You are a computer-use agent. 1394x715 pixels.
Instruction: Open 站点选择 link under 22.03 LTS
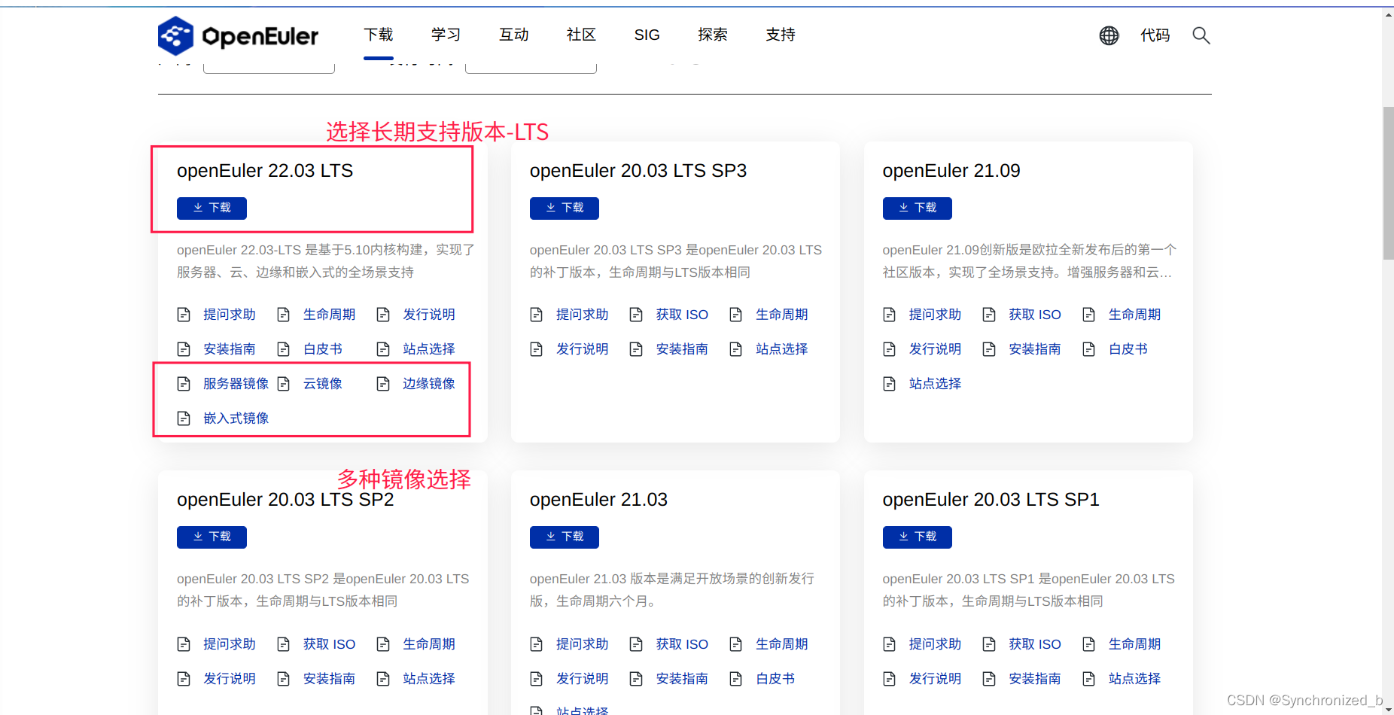click(x=429, y=349)
